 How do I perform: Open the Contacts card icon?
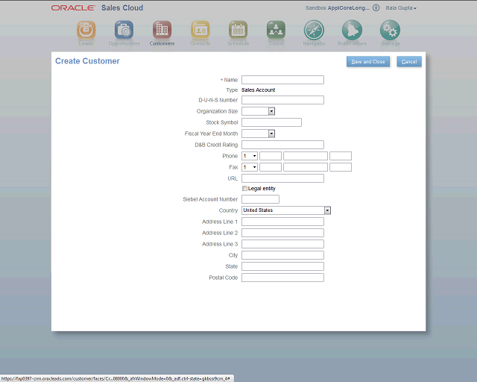click(x=200, y=30)
